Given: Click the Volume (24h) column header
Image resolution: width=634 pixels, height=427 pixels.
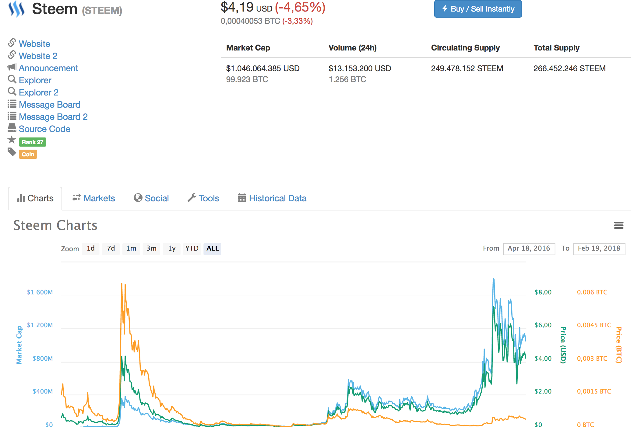Looking at the screenshot, I should [x=353, y=48].
